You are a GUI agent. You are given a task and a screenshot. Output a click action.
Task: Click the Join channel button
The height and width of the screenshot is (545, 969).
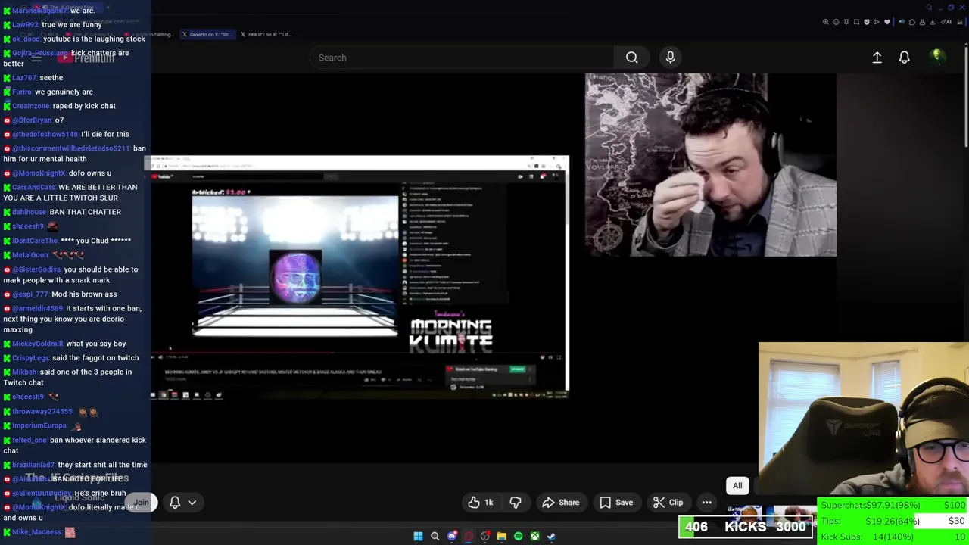click(x=142, y=503)
